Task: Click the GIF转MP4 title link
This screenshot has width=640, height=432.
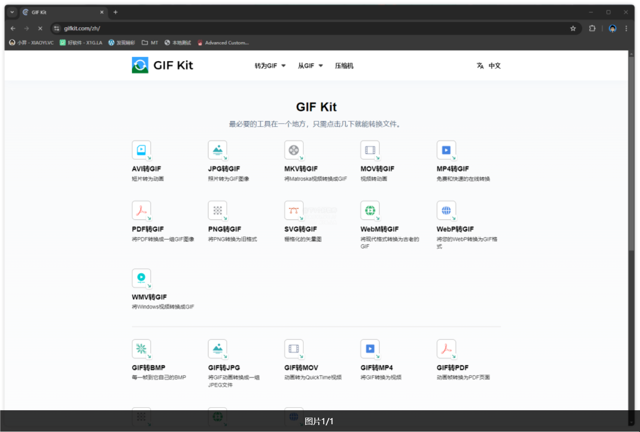Action: point(377,368)
